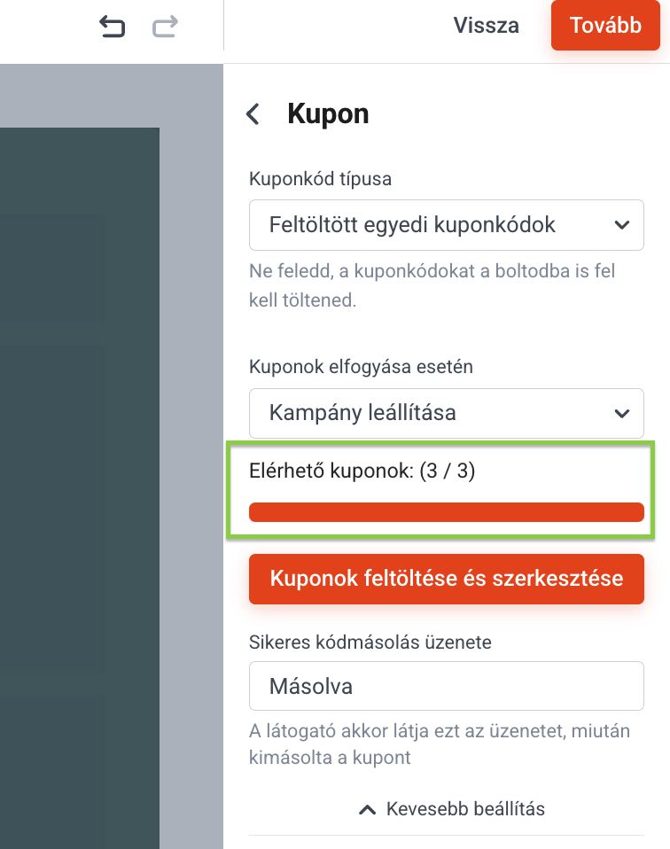
Task: Click chevron arrow in Kuponkód típusa dropdown
Action: (622, 225)
